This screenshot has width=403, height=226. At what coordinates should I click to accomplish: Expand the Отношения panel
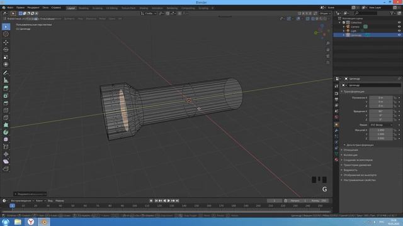point(351,150)
